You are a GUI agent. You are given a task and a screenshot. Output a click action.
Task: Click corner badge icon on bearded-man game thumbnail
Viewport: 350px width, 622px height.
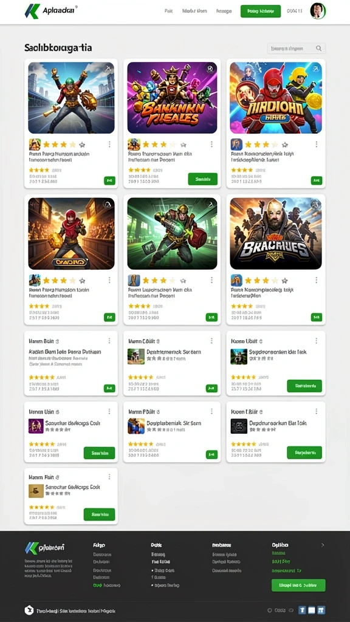(315, 204)
